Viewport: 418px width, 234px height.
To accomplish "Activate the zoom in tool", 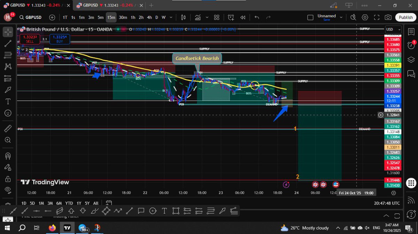I will [x=8, y=140].
